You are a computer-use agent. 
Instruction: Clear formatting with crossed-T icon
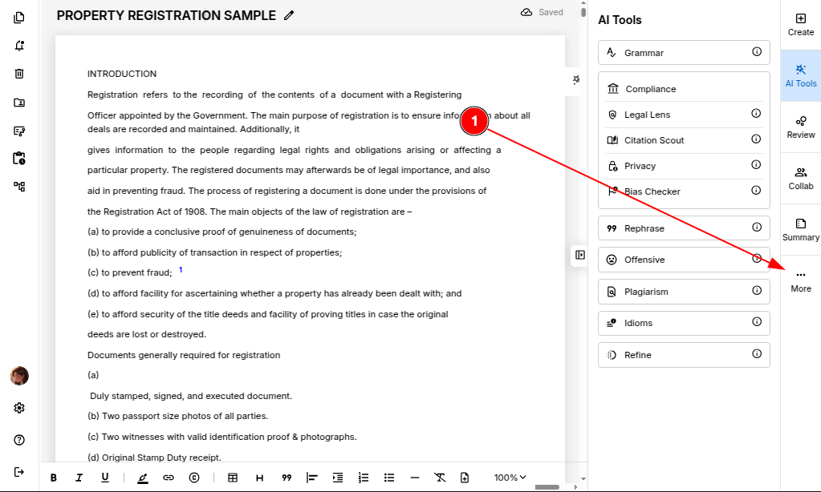click(x=440, y=478)
